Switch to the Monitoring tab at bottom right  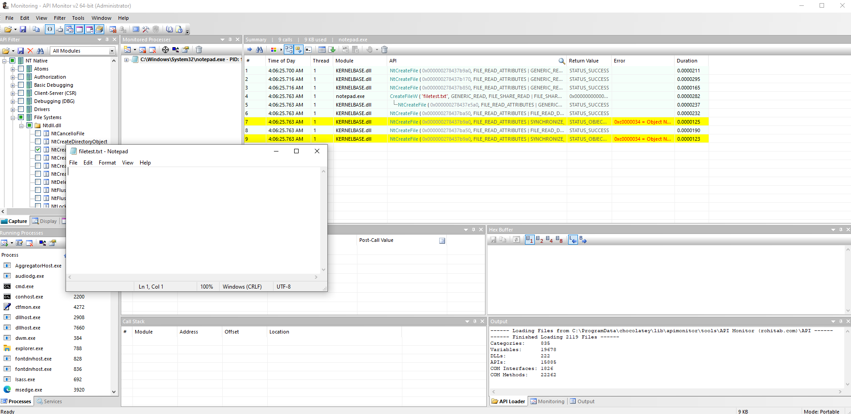point(547,401)
